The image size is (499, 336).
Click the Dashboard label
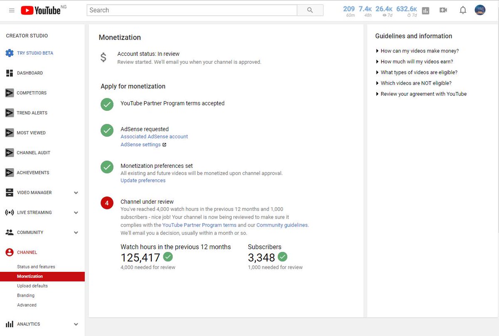coord(30,73)
